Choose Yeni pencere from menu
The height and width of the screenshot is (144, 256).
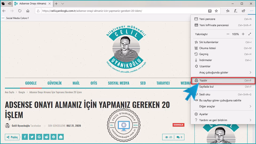click(x=223, y=19)
